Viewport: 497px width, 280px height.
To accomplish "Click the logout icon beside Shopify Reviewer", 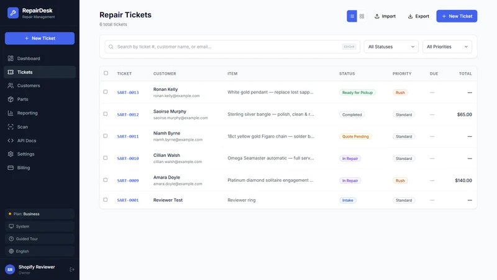I will [72, 269].
